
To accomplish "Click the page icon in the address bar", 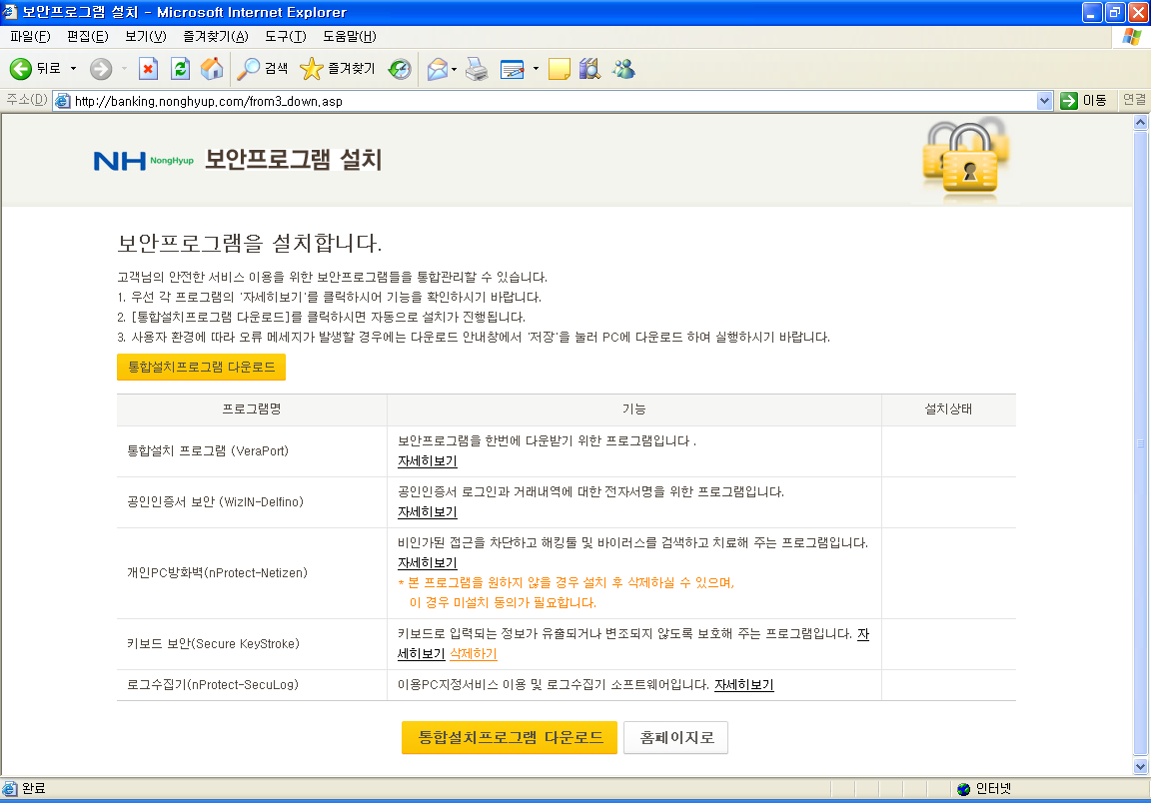I will (x=63, y=101).
